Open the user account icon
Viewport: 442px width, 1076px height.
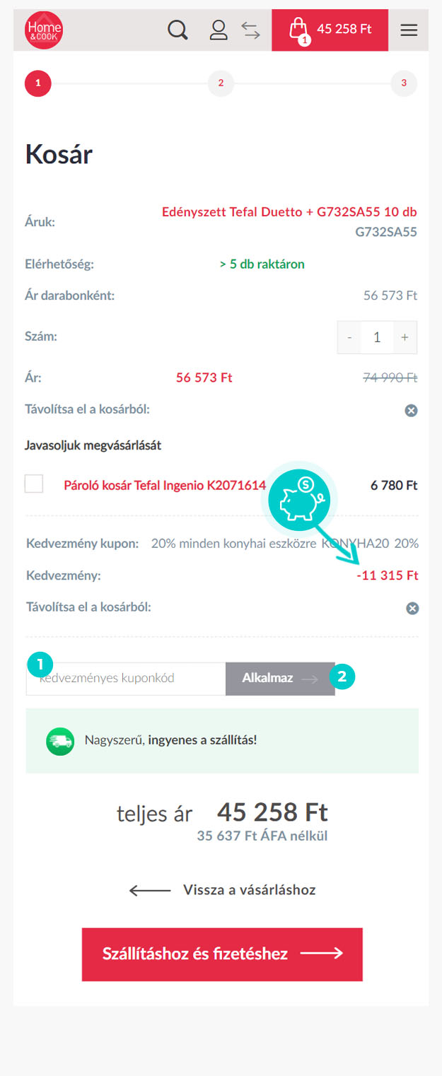coord(219,30)
